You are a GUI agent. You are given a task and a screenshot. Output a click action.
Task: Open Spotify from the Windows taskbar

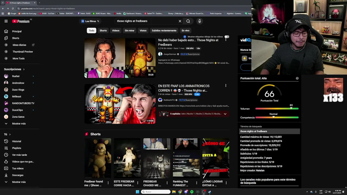click(192, 192)
